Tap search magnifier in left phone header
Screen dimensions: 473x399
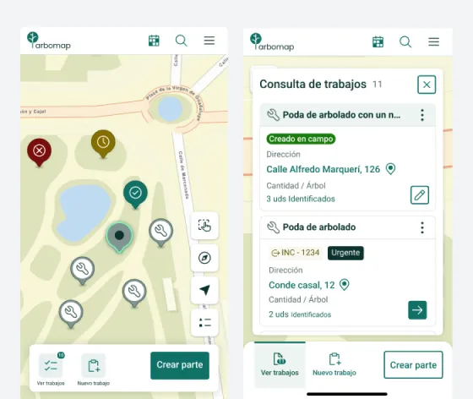pyautogui.click(x=182, y=41)
